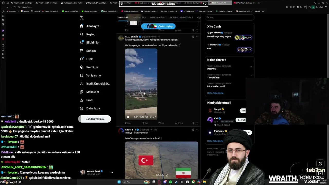This screenshot has width=329, height=185.
Task: Pause the GİZLİ SERVİS video
Action: click(128, 117)
